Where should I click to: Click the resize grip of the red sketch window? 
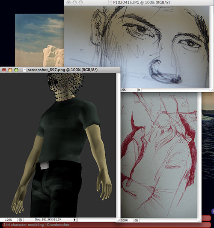199,220
